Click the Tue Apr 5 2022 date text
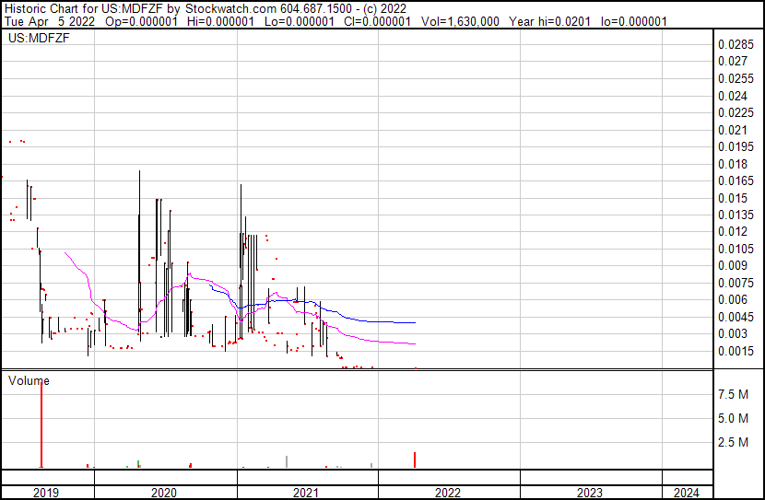This screenshot has width=765, height=500. point(49,21)
